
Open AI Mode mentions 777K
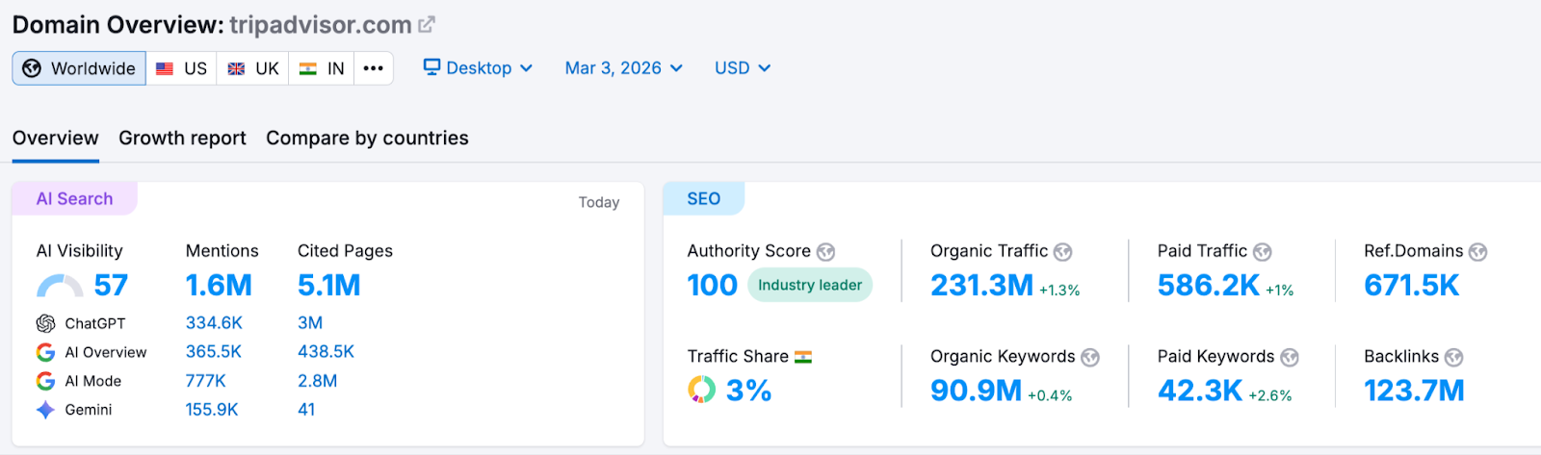point(206,381)
